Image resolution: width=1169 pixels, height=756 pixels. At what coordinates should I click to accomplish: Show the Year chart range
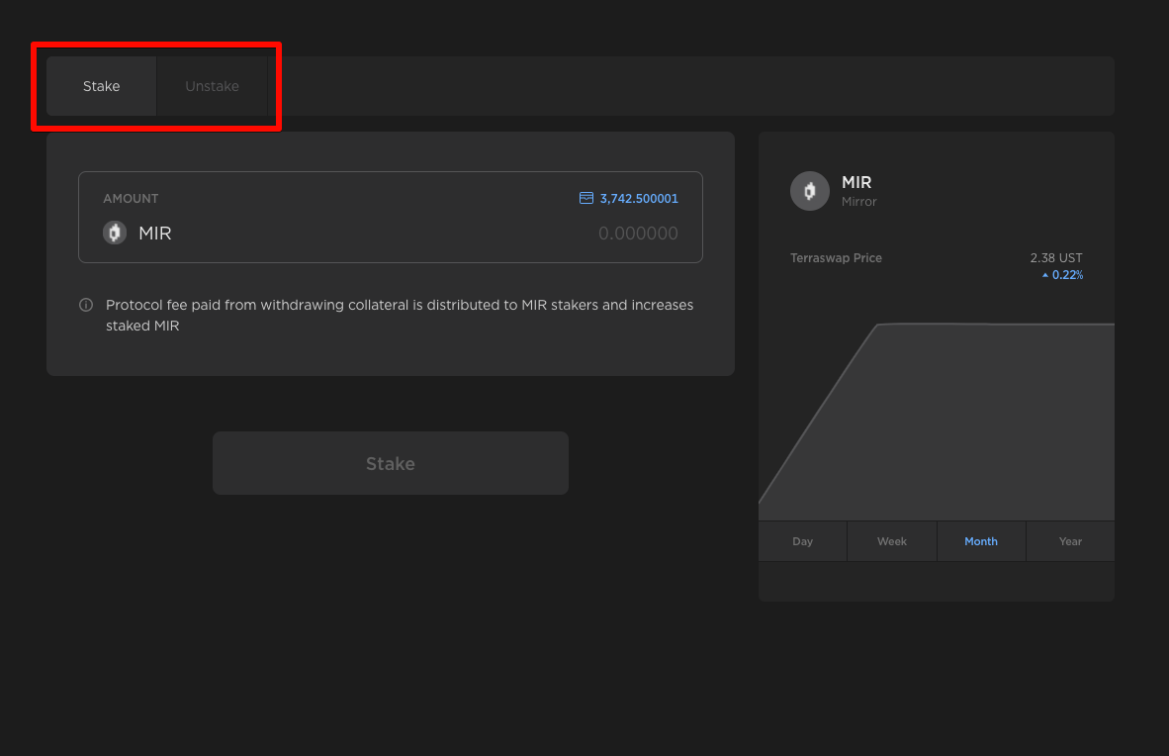point(1070,541)
